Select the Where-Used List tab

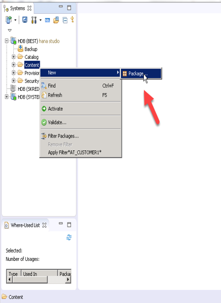click(x=25, y=225)
